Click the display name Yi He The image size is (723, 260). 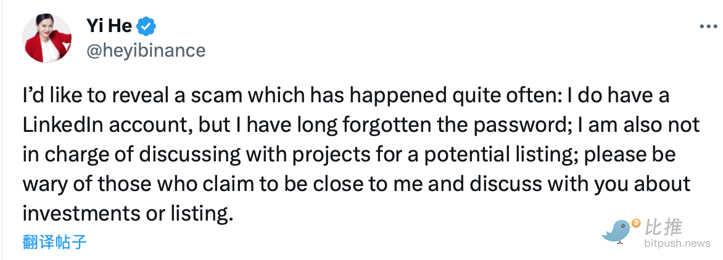tap(109, 26)
